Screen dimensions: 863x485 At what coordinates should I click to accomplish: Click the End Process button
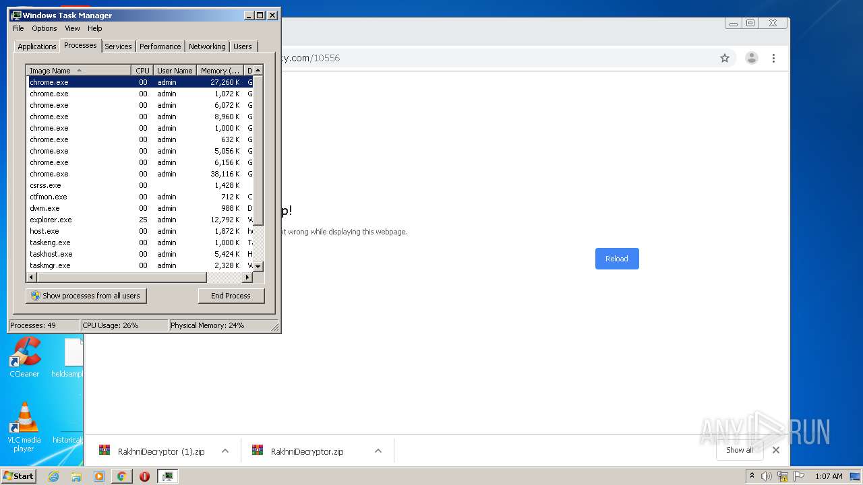[231, 296]
